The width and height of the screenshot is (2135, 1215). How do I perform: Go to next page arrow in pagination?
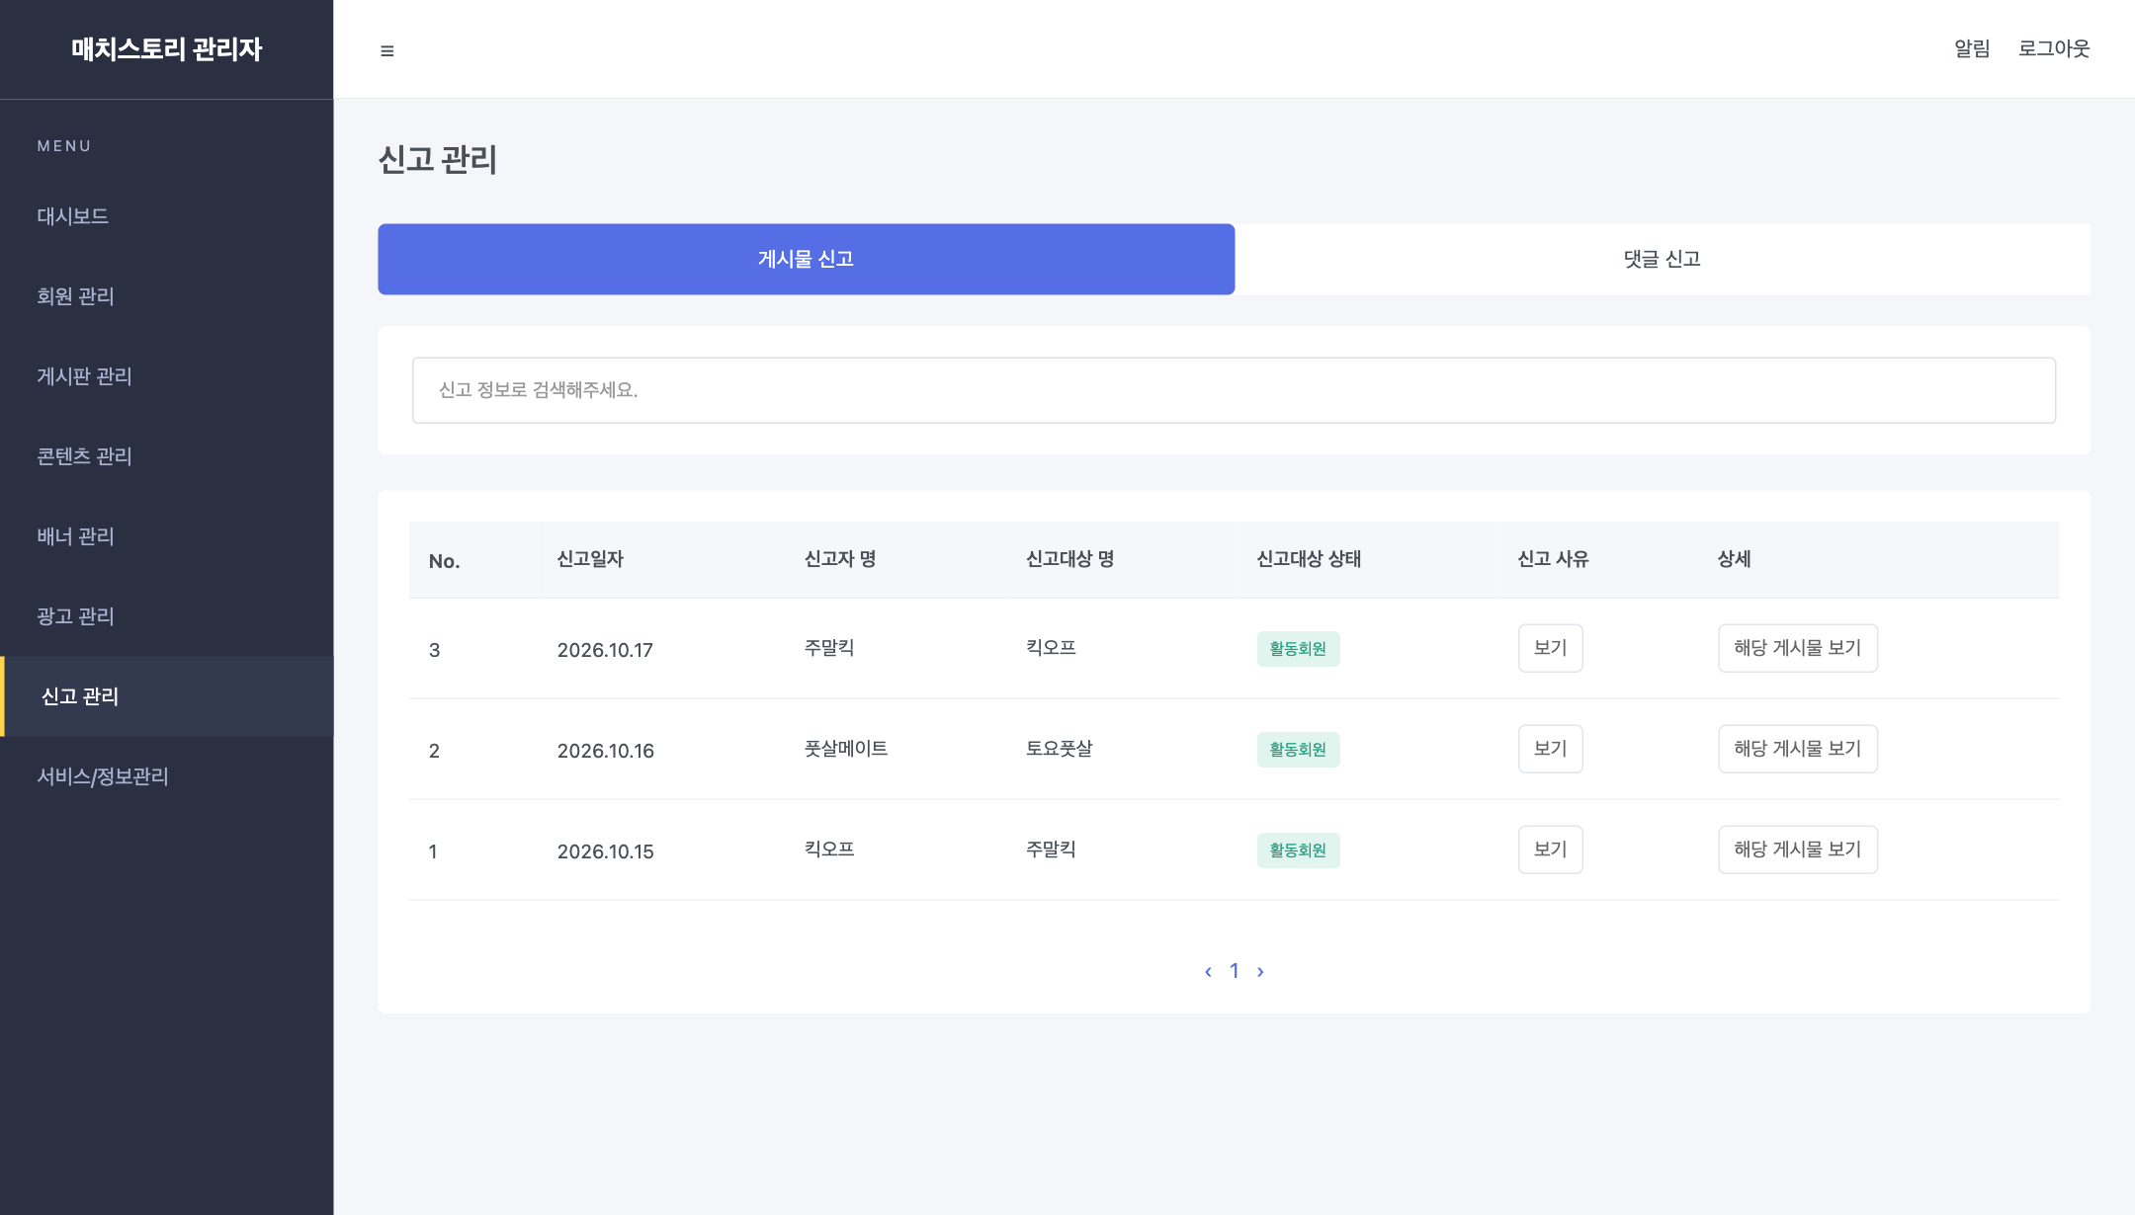click(1260, 972)
